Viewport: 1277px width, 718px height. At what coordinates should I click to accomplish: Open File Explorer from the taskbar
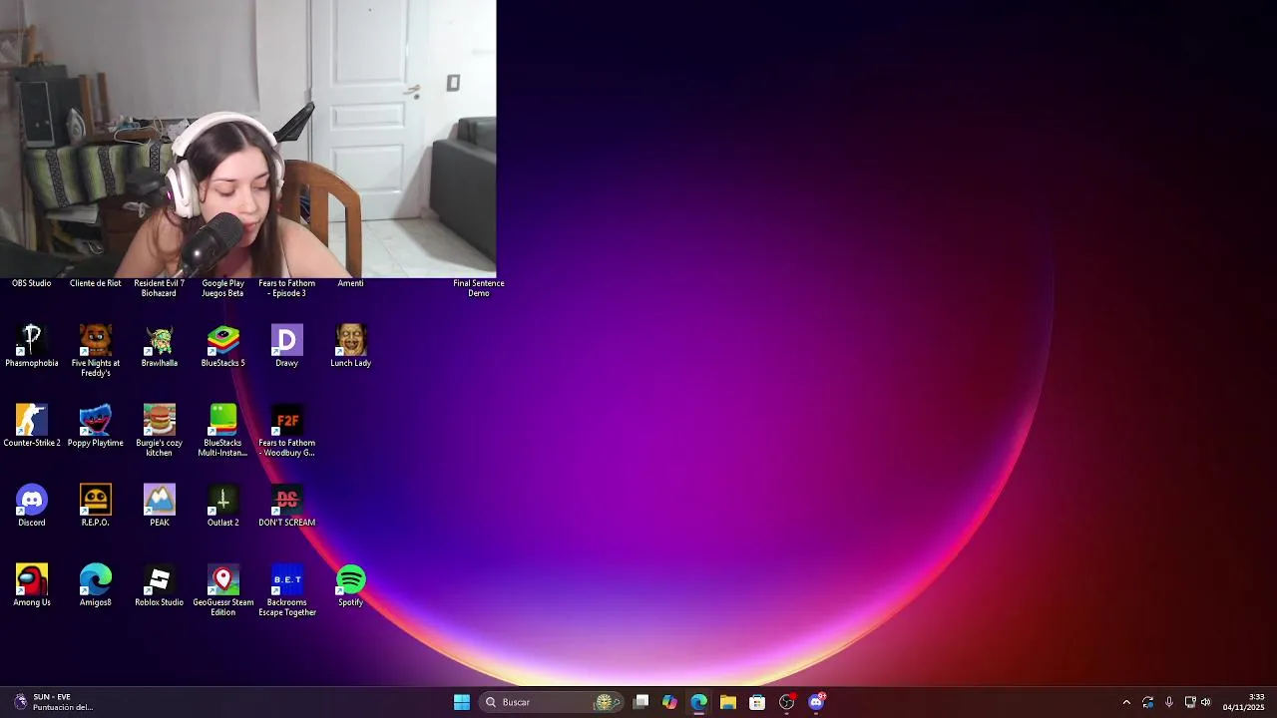[728, 702]
